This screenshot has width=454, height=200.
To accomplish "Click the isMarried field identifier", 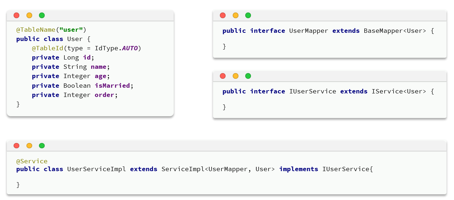I will pyautogui.click(x=112, y=86).
